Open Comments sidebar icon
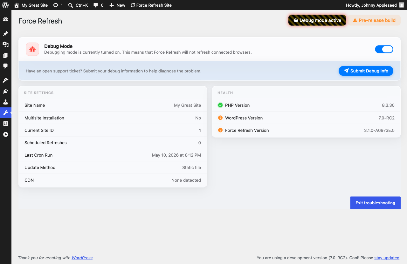Image resolution: width=407 pixels, height=264 pixels. [5, 66]
